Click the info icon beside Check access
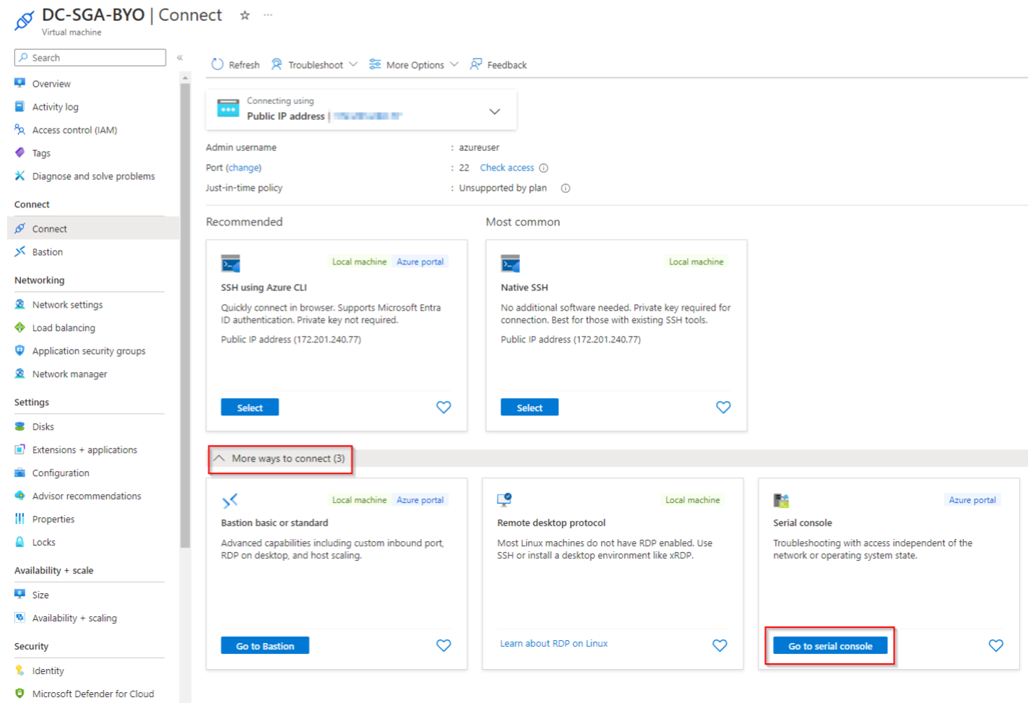1028x708 pixels. 544,168
